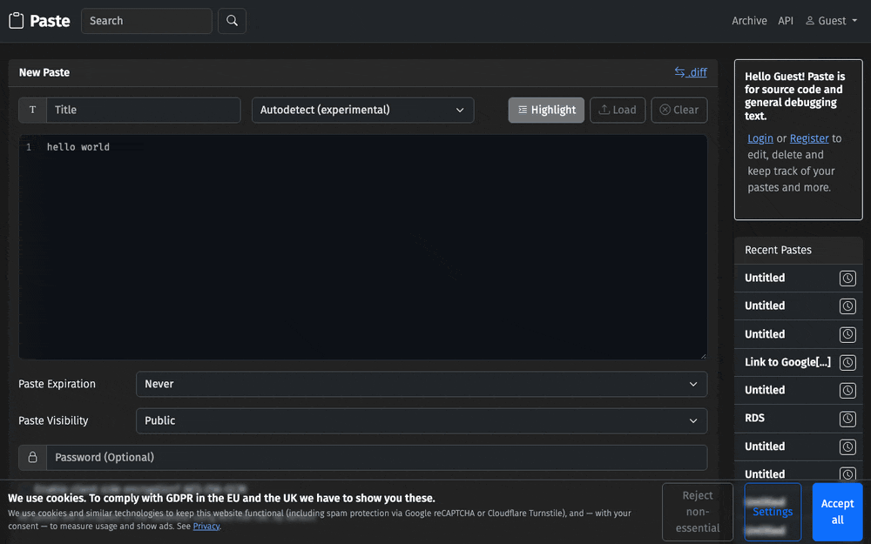871x544 pixels.
Task: Open cookie Settings
Action: coord(772,512)
